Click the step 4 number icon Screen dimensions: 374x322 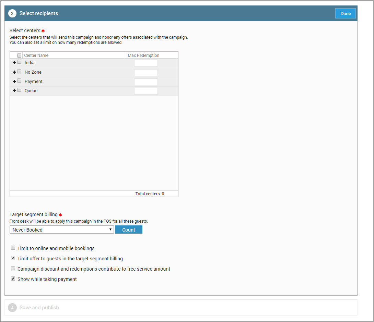[x=12, y=308]
